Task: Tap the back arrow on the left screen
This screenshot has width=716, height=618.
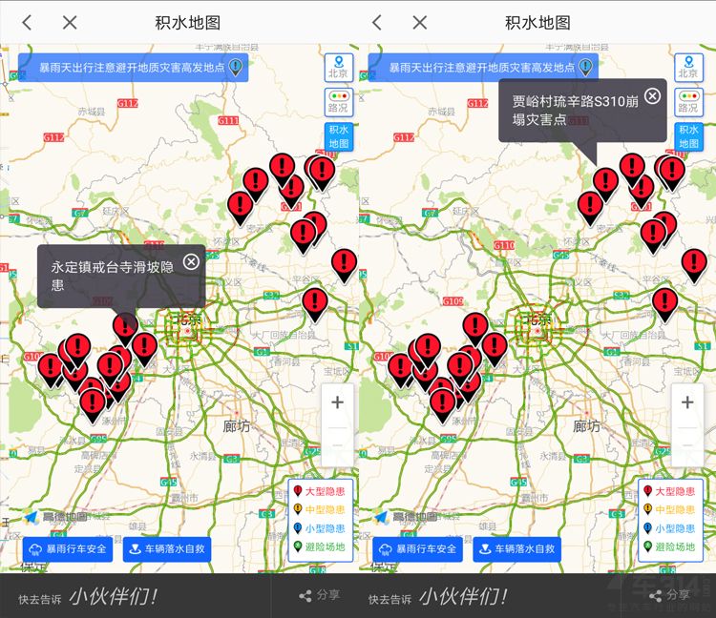Action: 27,22
